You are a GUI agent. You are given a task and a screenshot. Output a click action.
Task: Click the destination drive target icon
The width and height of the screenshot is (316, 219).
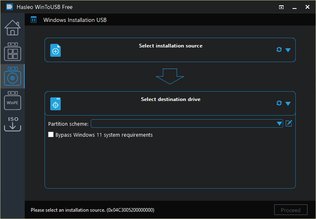(56, 104)
